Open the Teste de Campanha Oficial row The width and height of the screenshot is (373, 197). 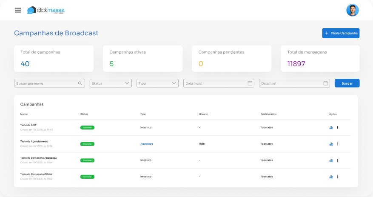pos(36,174)
